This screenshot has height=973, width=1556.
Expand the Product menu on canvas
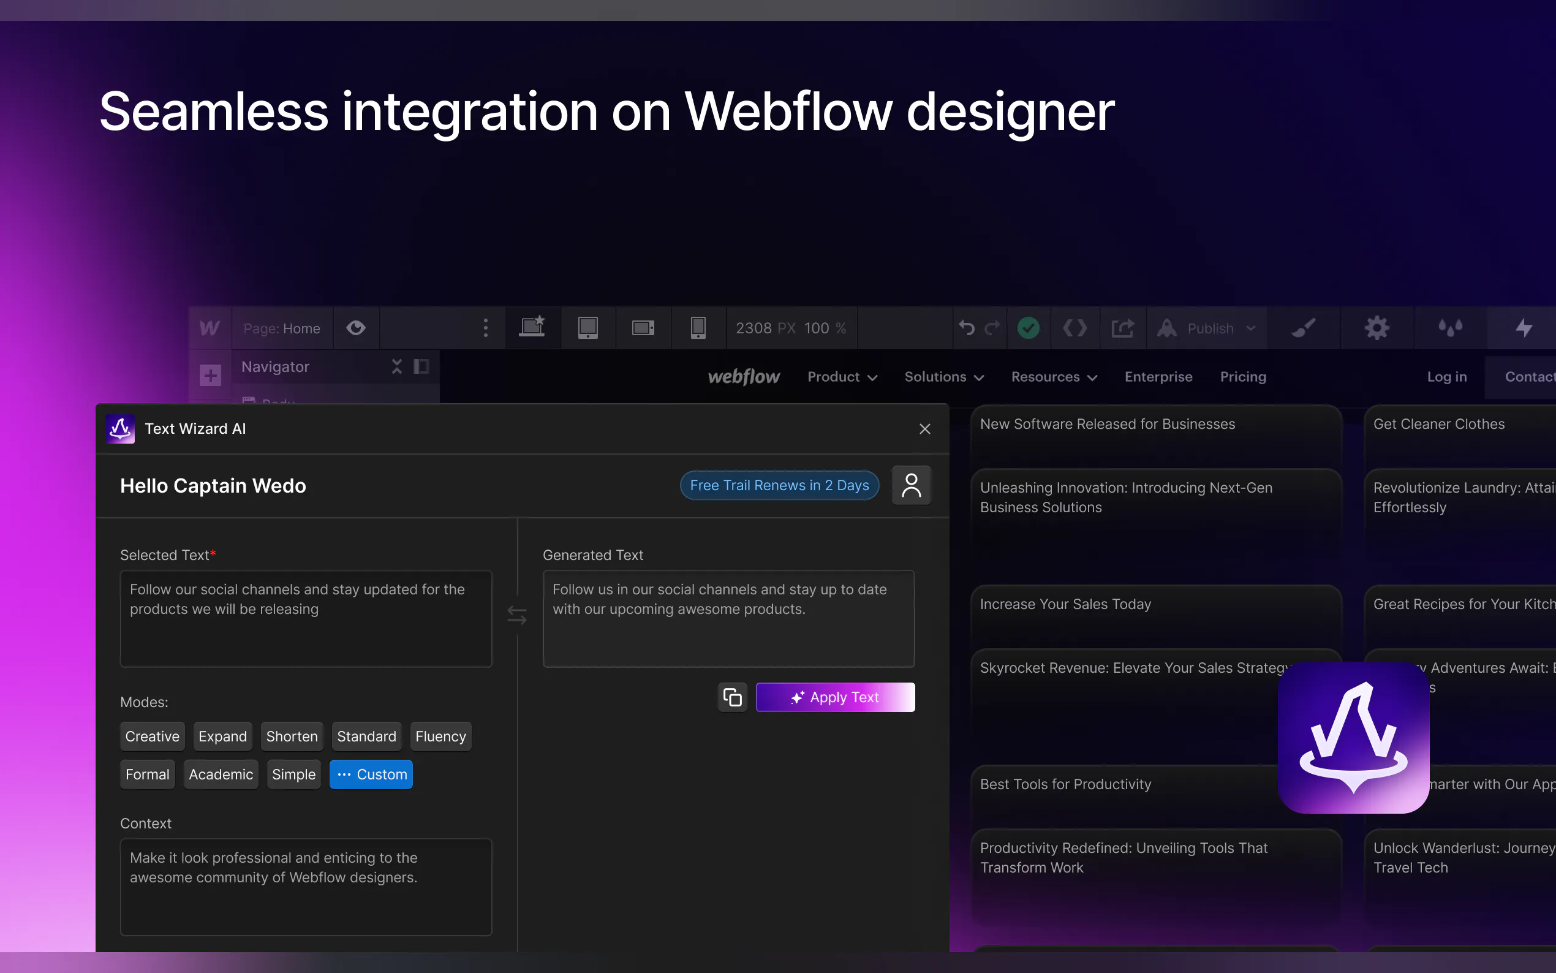tap(843, 377)
